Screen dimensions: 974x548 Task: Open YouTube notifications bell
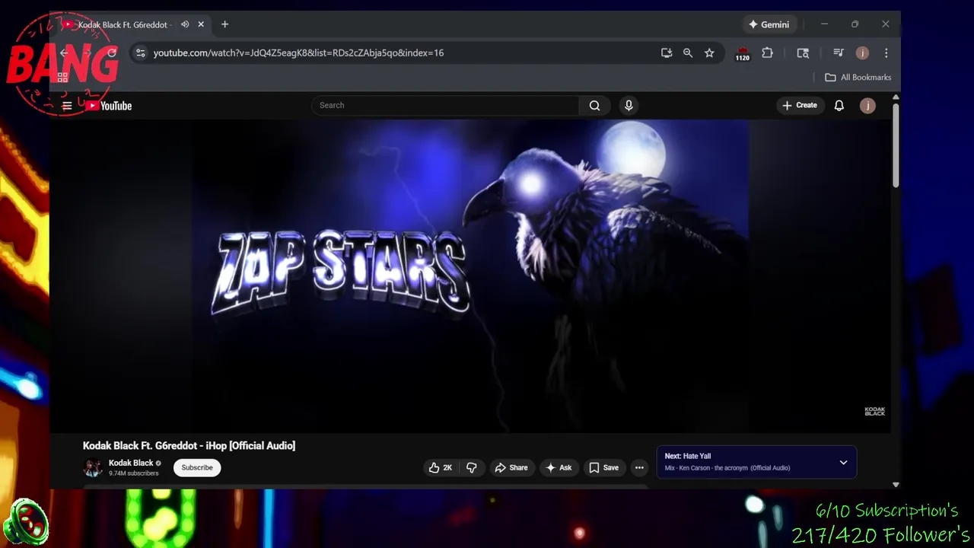839,106
